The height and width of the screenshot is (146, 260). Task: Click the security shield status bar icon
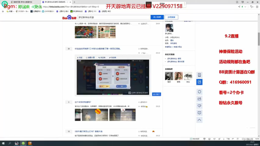pyautogui.click(x=204, y=139)
